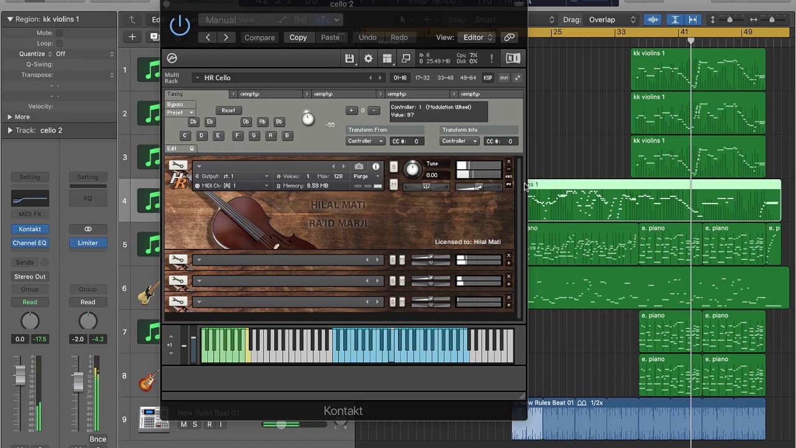Click Kontakt insert slot in channel strip

pyautogui.click(x=29, y=229)
